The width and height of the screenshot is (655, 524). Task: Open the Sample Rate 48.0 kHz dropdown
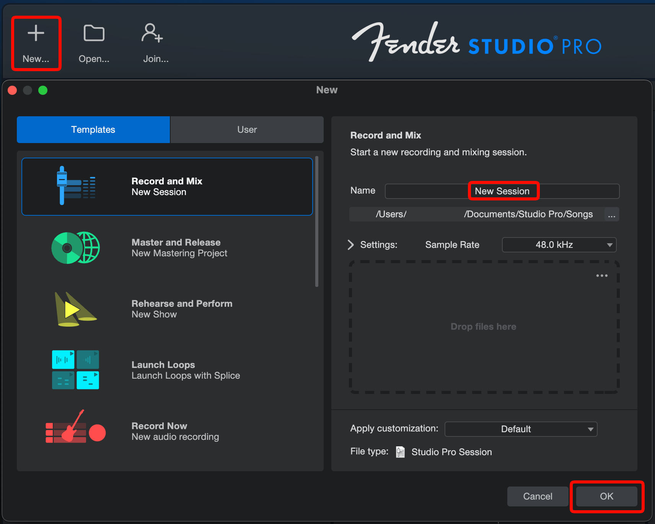559,245
